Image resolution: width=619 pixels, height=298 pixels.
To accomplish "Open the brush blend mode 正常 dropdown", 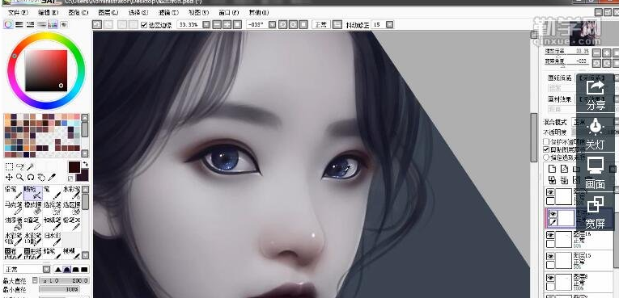I will pos(47,269).
